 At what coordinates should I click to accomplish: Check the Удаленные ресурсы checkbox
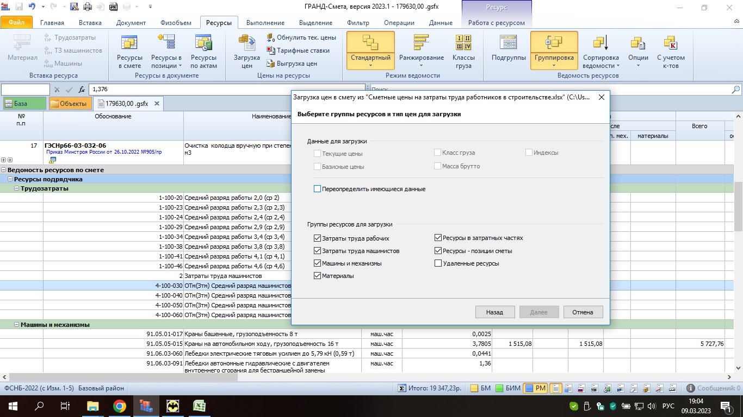point(438,263)
